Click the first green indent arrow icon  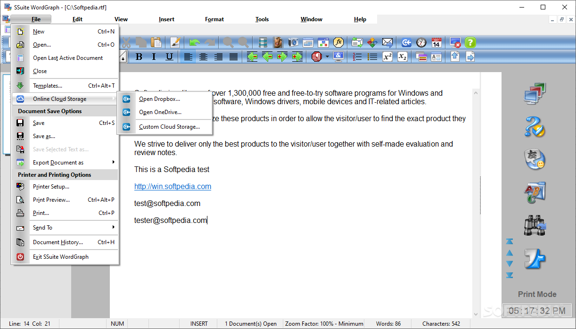pyautogui.click(x=252, y=57)
